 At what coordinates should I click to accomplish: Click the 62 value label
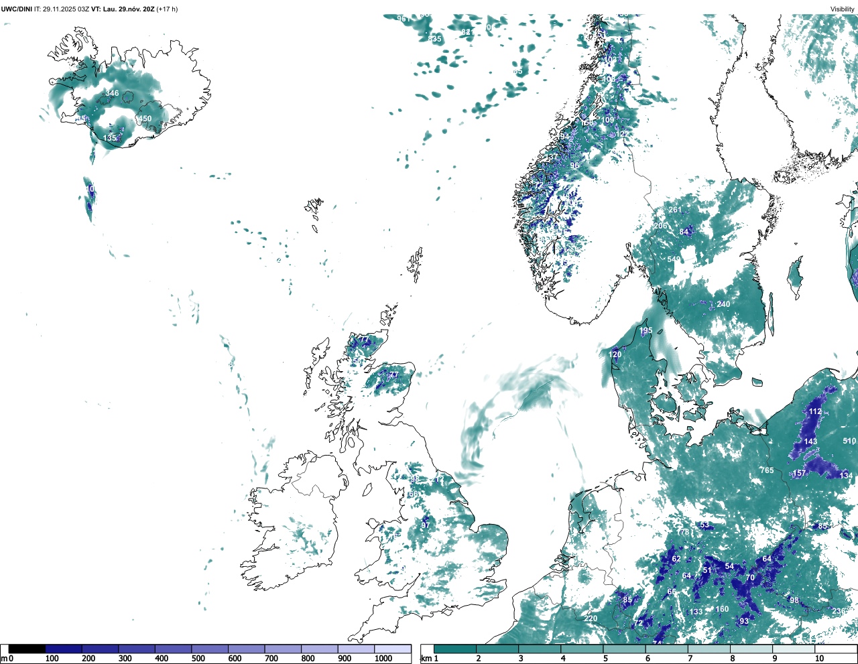(x=676, y=559)
